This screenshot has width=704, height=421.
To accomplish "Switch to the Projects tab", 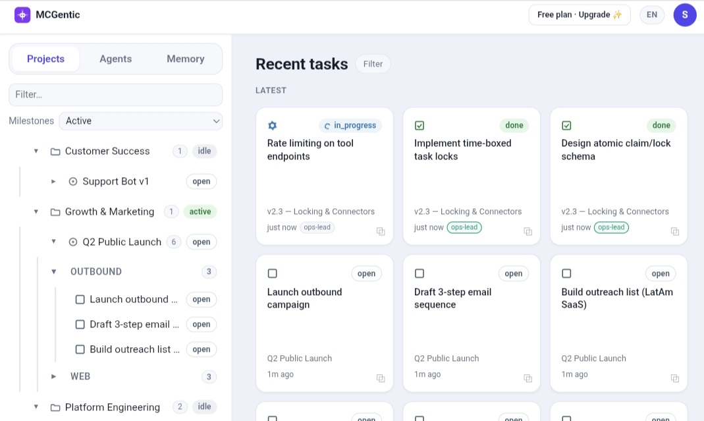I will point(46,59).
